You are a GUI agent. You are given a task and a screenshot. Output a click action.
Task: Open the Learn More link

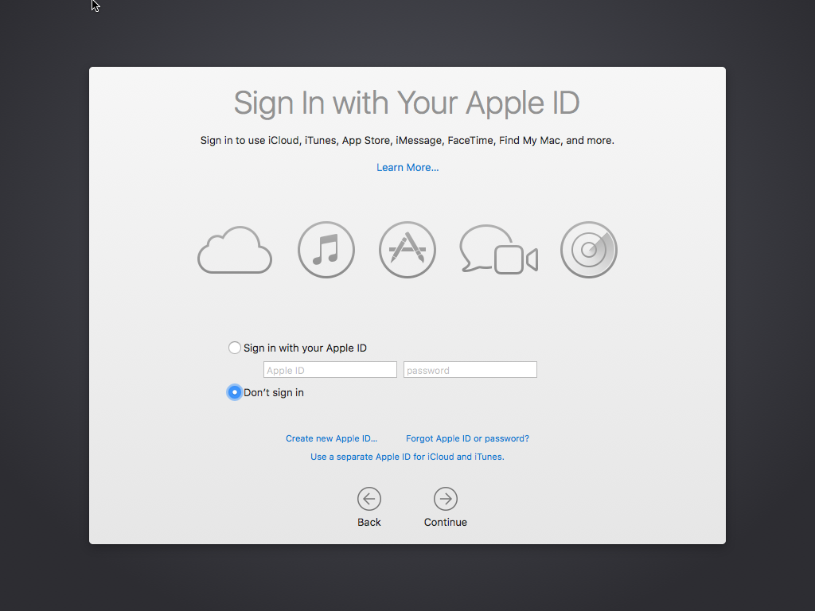pos(407,167)
